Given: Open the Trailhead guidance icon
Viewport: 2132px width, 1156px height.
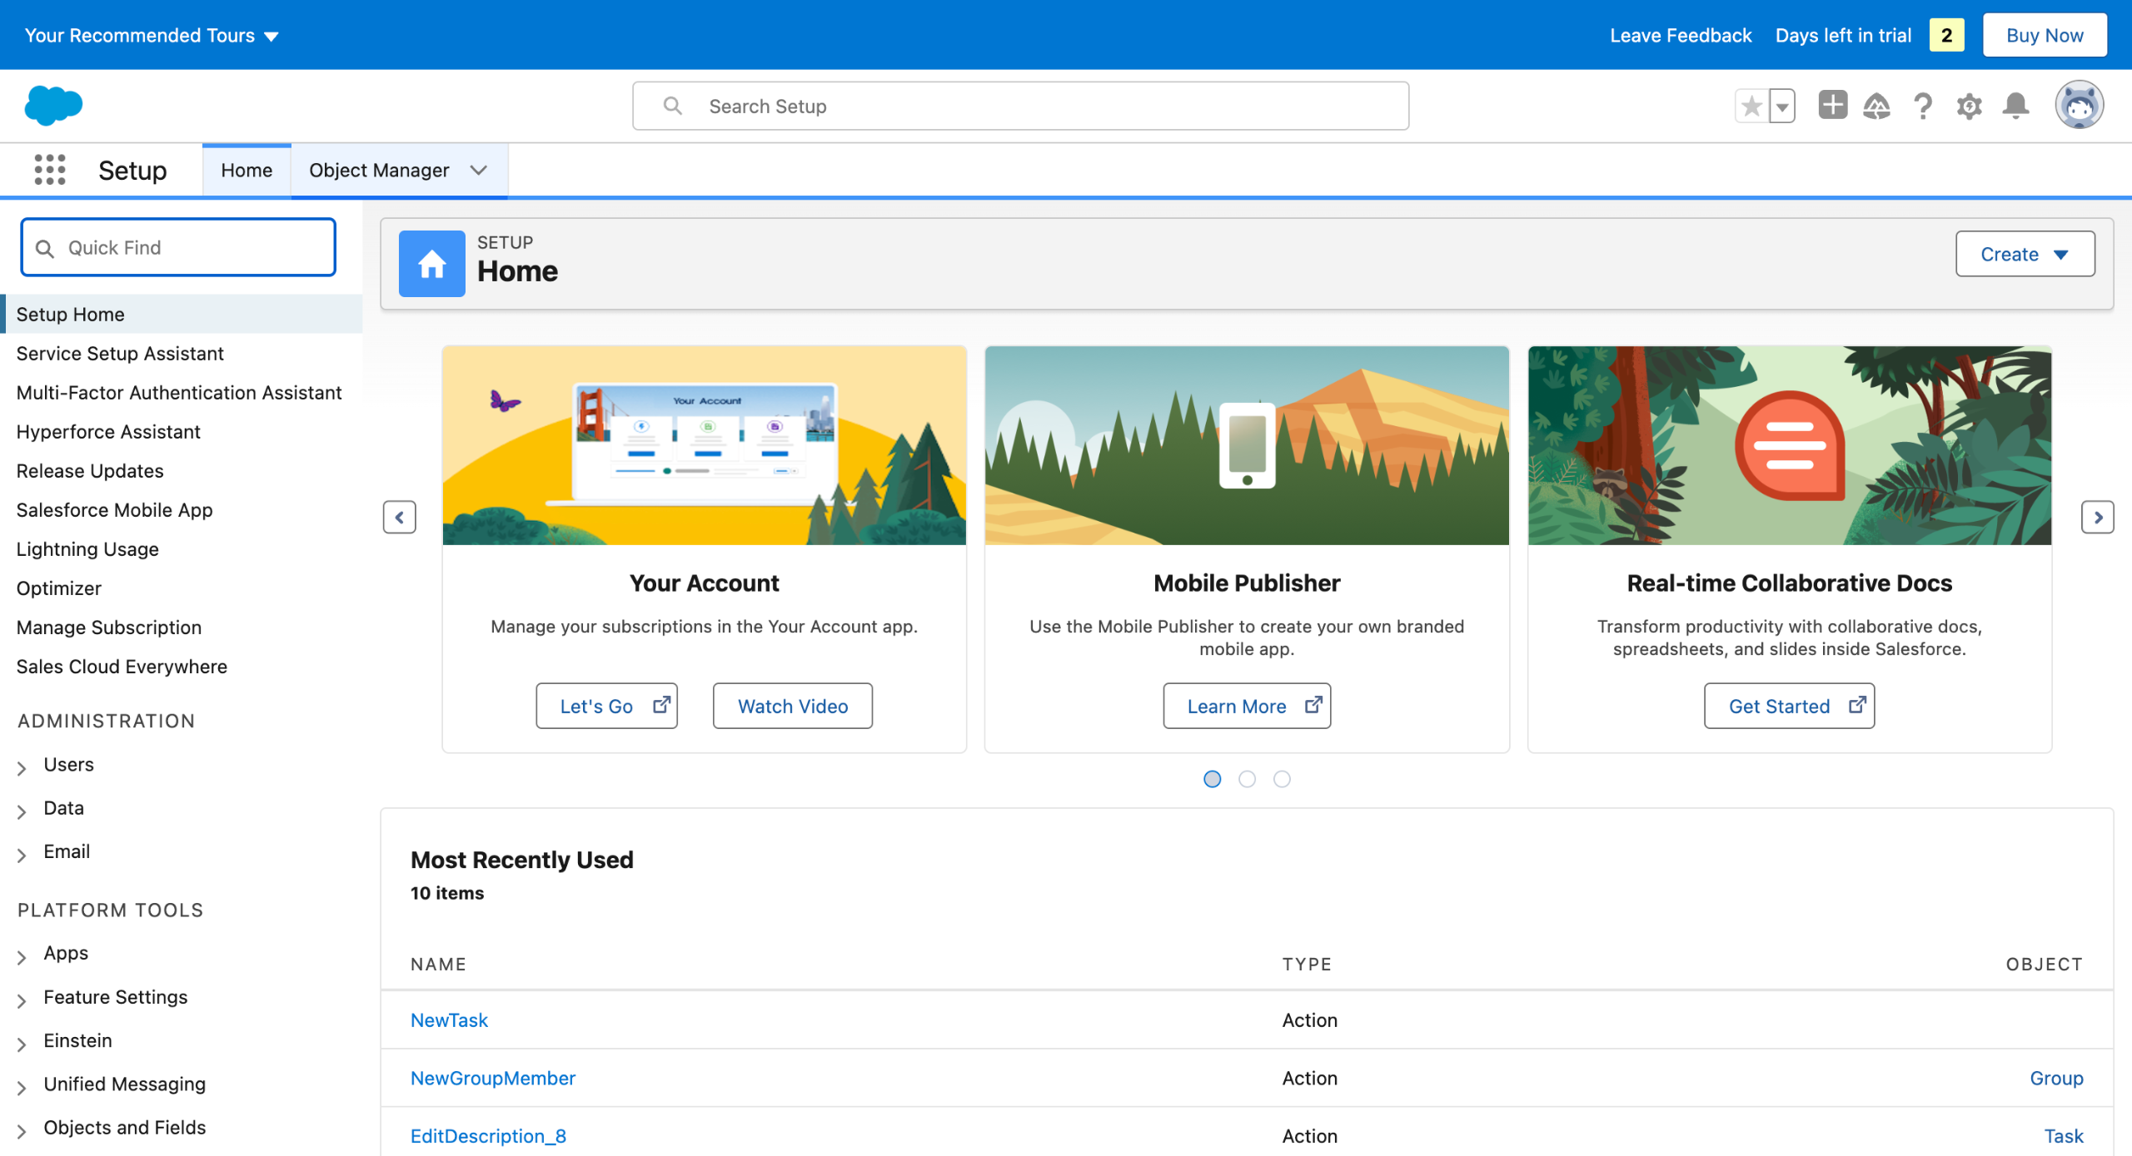Looking at the screenshot, I should point(1876,106).
